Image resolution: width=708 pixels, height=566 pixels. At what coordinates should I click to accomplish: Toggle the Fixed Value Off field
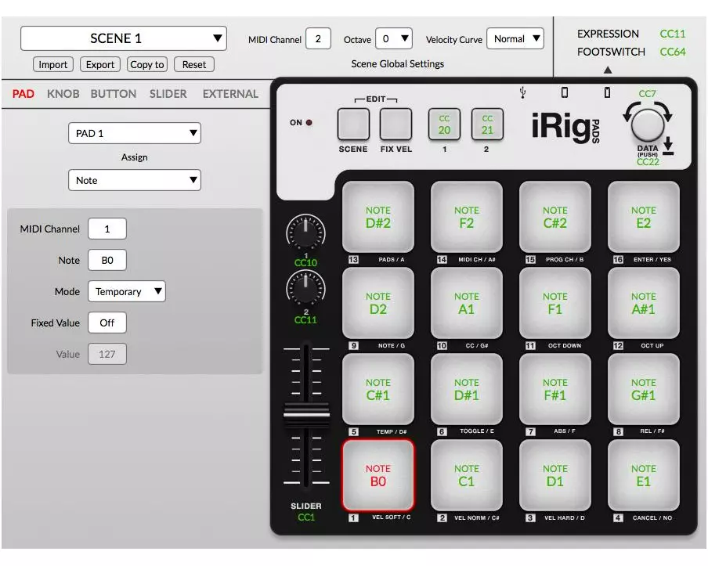(x=107, y=323)
